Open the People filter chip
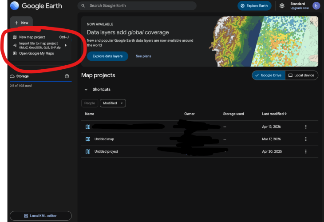This screenshot has width=324, height=222. 90,103
